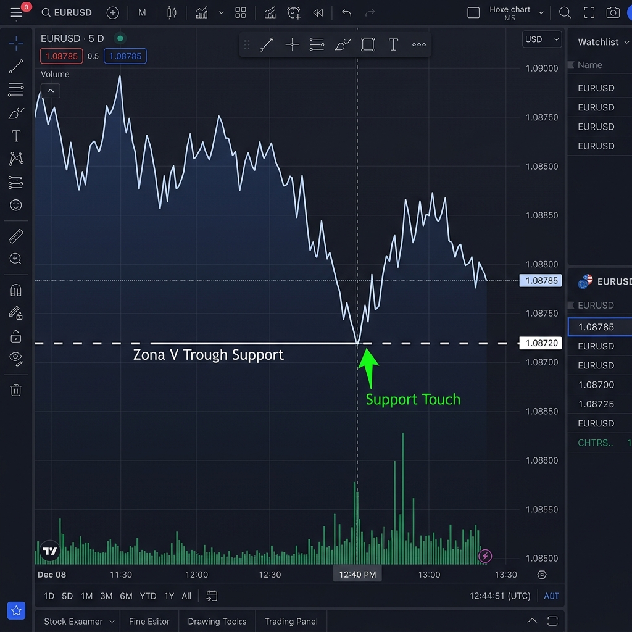Open the layout grid templates
The width and height of the screenshot is (632, 632).
coord(241,13)
